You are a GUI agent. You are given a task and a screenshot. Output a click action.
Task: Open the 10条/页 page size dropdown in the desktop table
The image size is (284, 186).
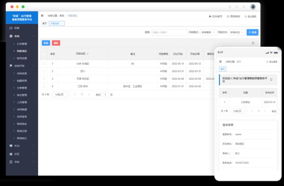pos(61,95)
